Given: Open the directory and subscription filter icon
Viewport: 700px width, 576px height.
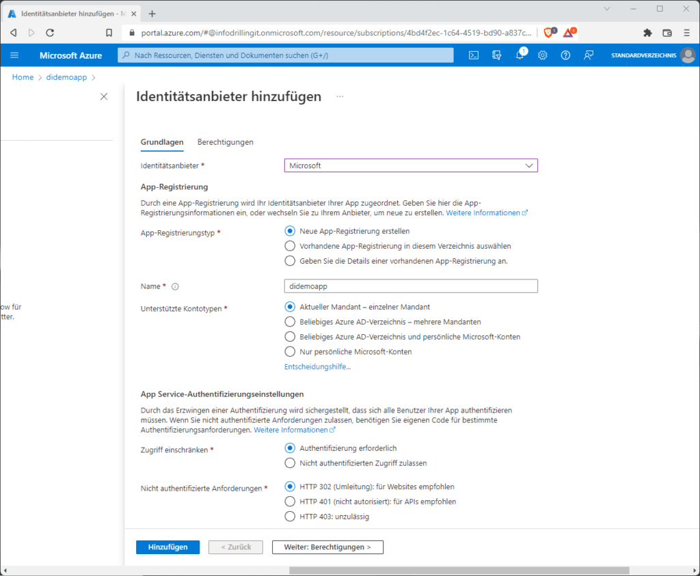Looking at the screenshot, I should (496, 55).
